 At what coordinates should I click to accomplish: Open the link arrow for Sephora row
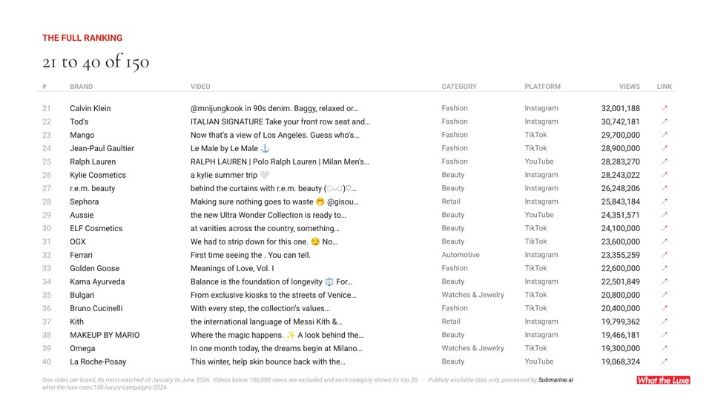pyautogui.click(x=665, y=201)
